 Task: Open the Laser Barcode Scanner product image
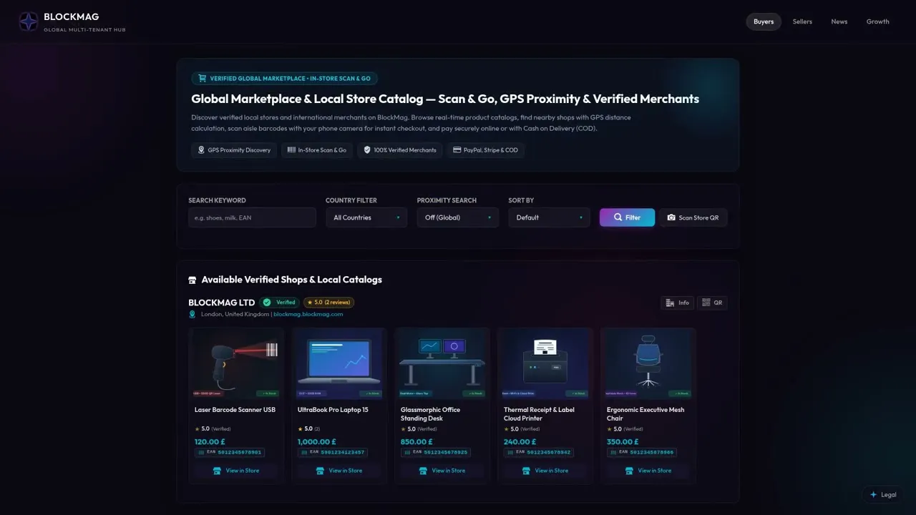[x=236, y=363]
